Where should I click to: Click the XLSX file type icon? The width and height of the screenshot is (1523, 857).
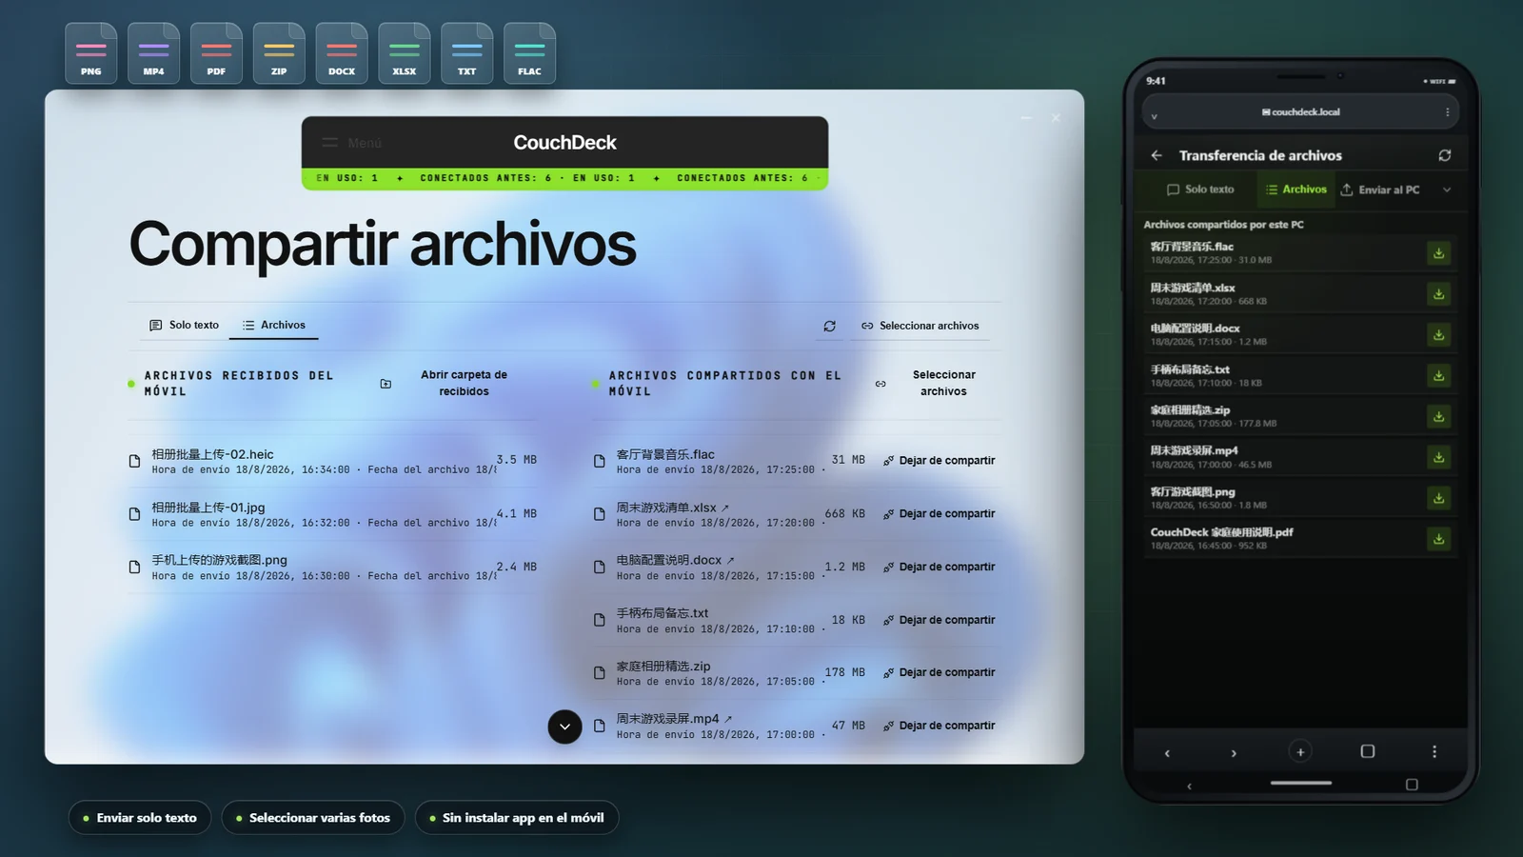[x=404, y=53]
